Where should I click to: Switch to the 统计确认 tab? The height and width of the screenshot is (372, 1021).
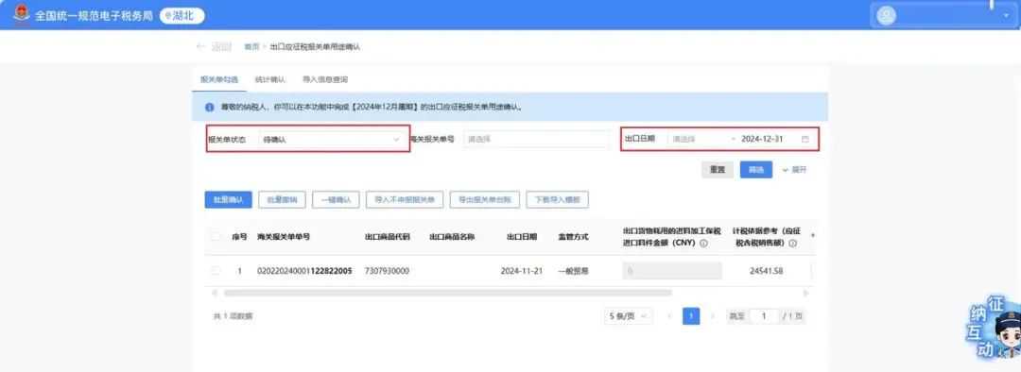click(270, 79)
